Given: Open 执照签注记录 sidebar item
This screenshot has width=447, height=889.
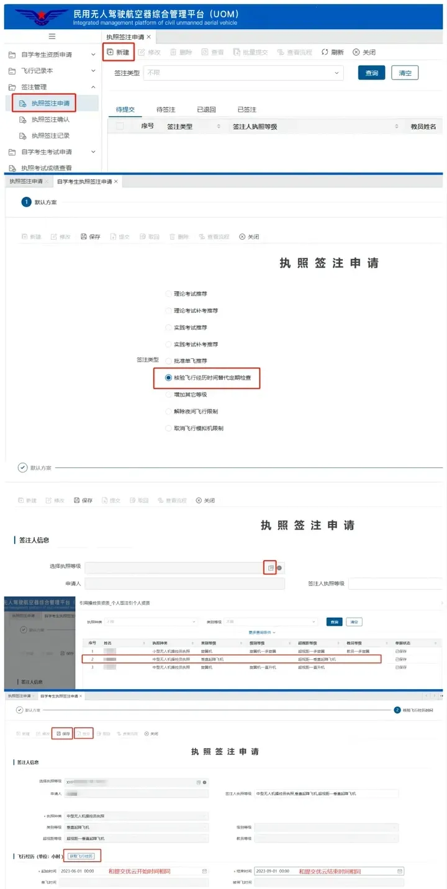Looking at the screenshot, I should coord(51,135).
